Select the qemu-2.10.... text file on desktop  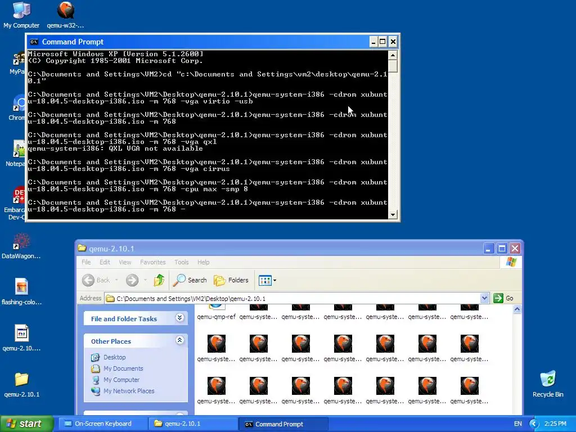pos(21,337)
